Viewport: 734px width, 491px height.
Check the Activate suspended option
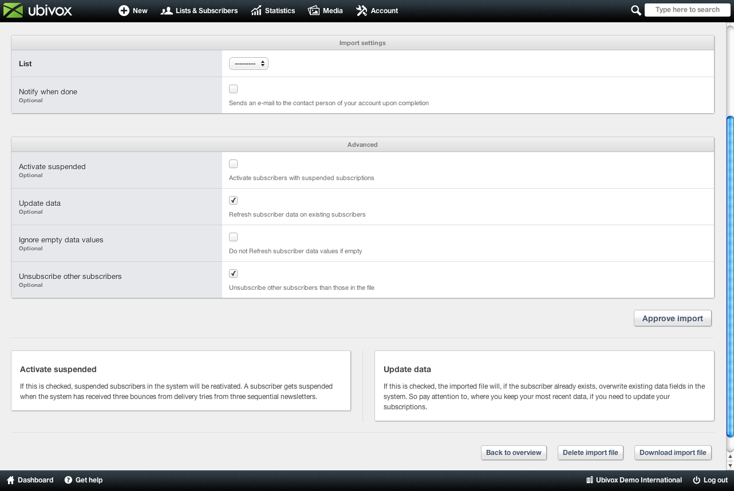233,163
